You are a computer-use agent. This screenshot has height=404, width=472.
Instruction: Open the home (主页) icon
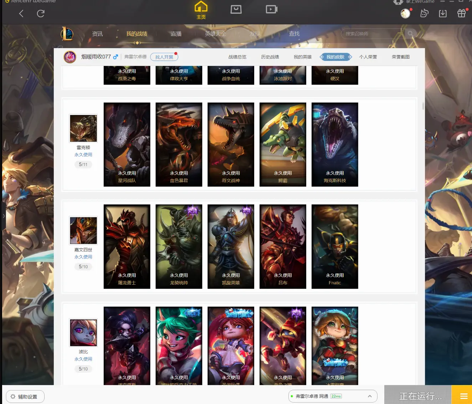point(201,10)
